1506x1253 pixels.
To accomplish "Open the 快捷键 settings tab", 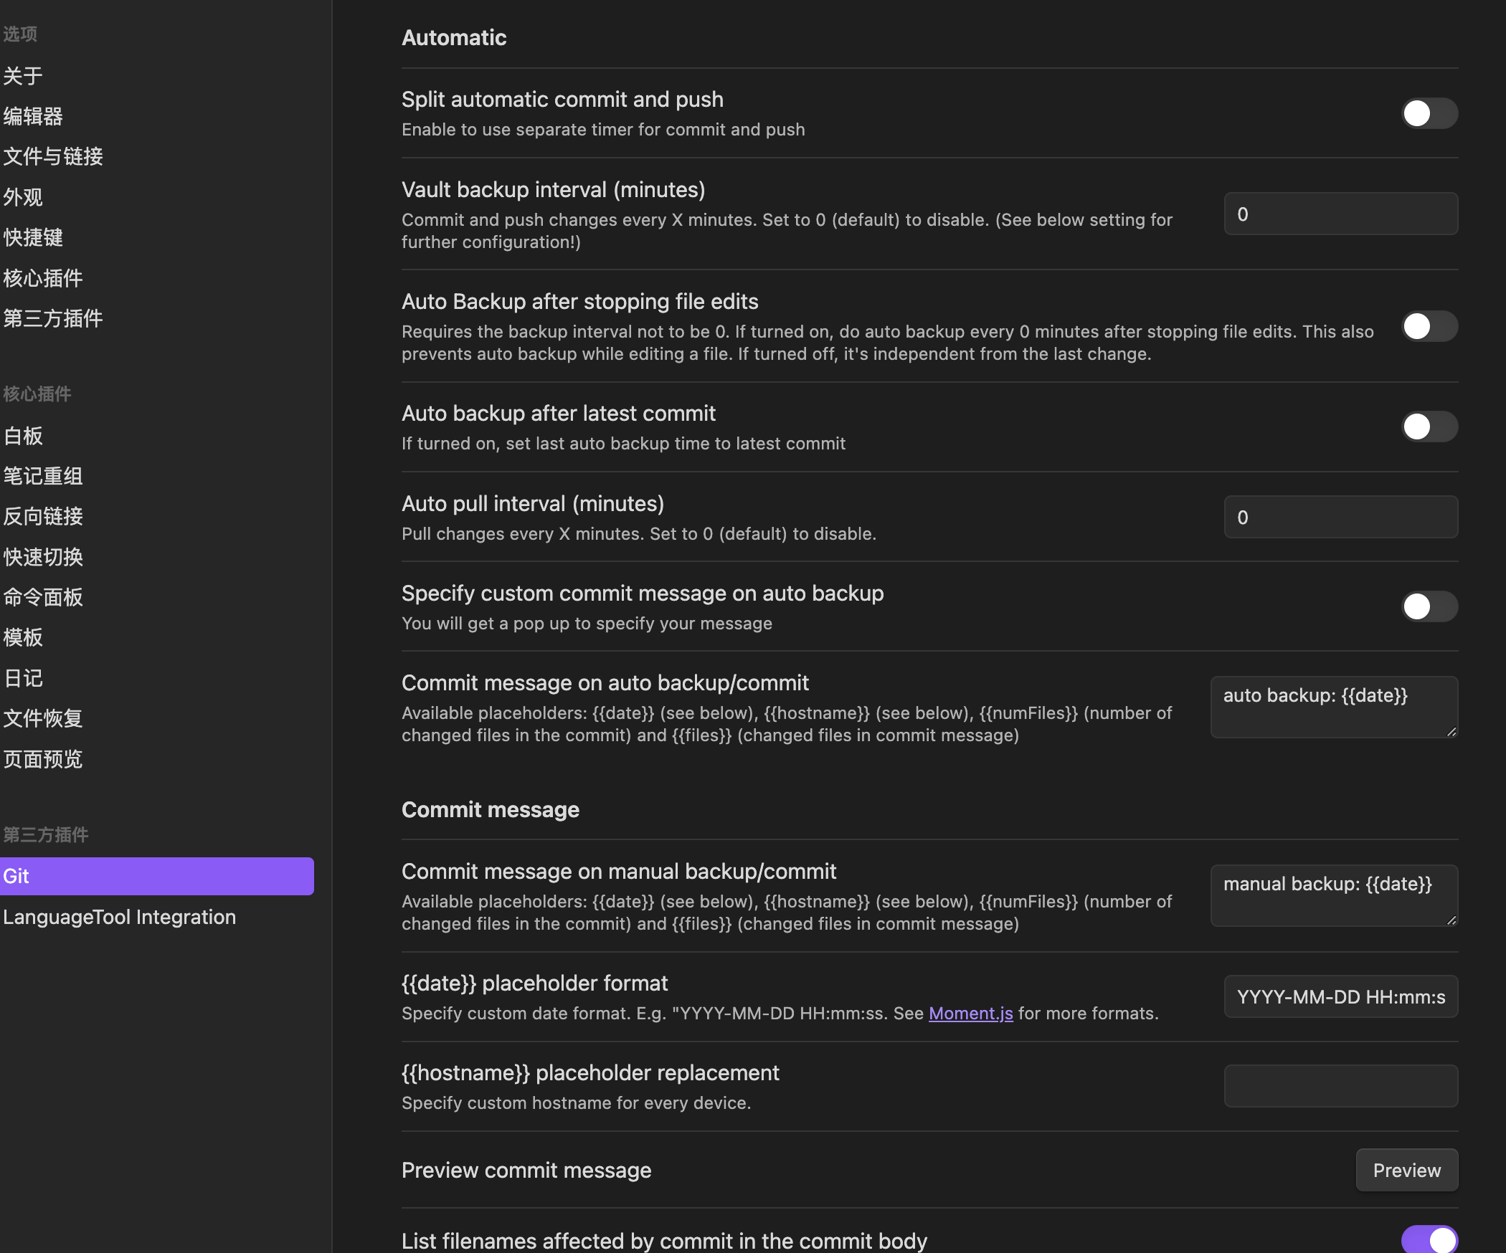I will 33,237.
